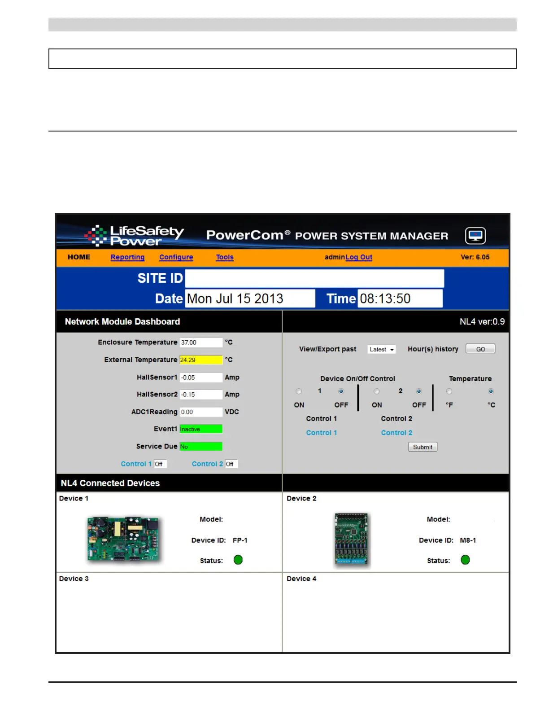The height and width of the screenshot is (711, 549).
Task: Click the Device 3 empty slot label
Action: point(74,579)
